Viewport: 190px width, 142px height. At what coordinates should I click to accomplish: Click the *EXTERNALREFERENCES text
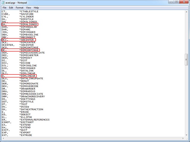34,120
